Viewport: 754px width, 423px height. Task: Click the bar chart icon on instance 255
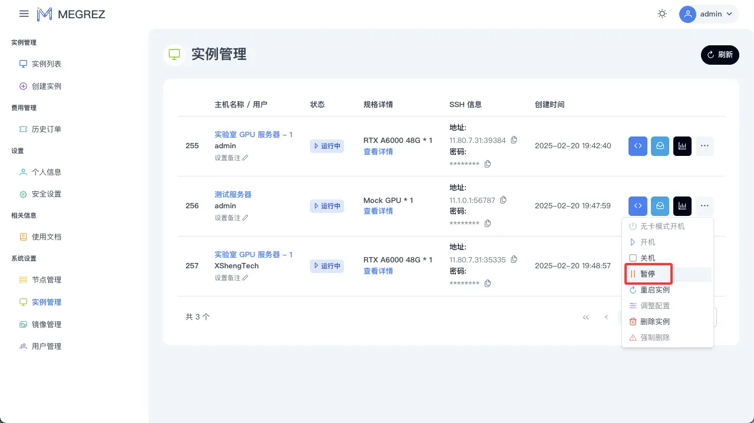682,146
